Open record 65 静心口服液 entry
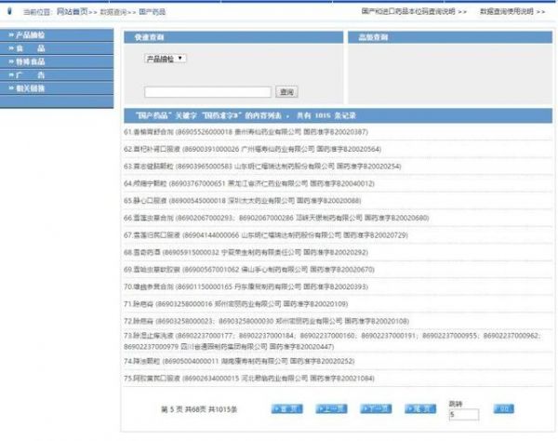The height and width of the screenshot is (441, 558). click(243, 201)
